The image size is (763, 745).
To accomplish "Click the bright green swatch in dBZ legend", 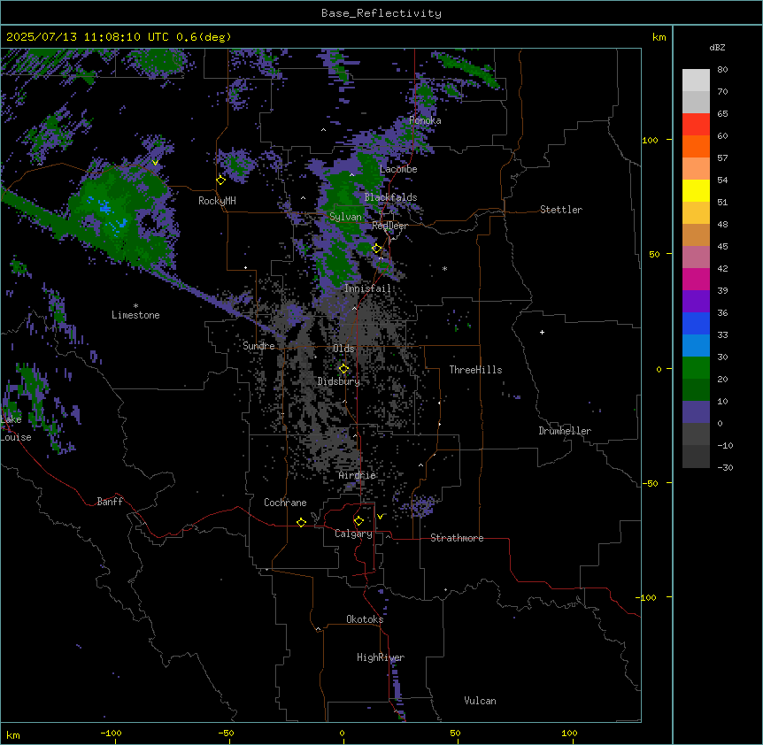I will pos(696,368).
